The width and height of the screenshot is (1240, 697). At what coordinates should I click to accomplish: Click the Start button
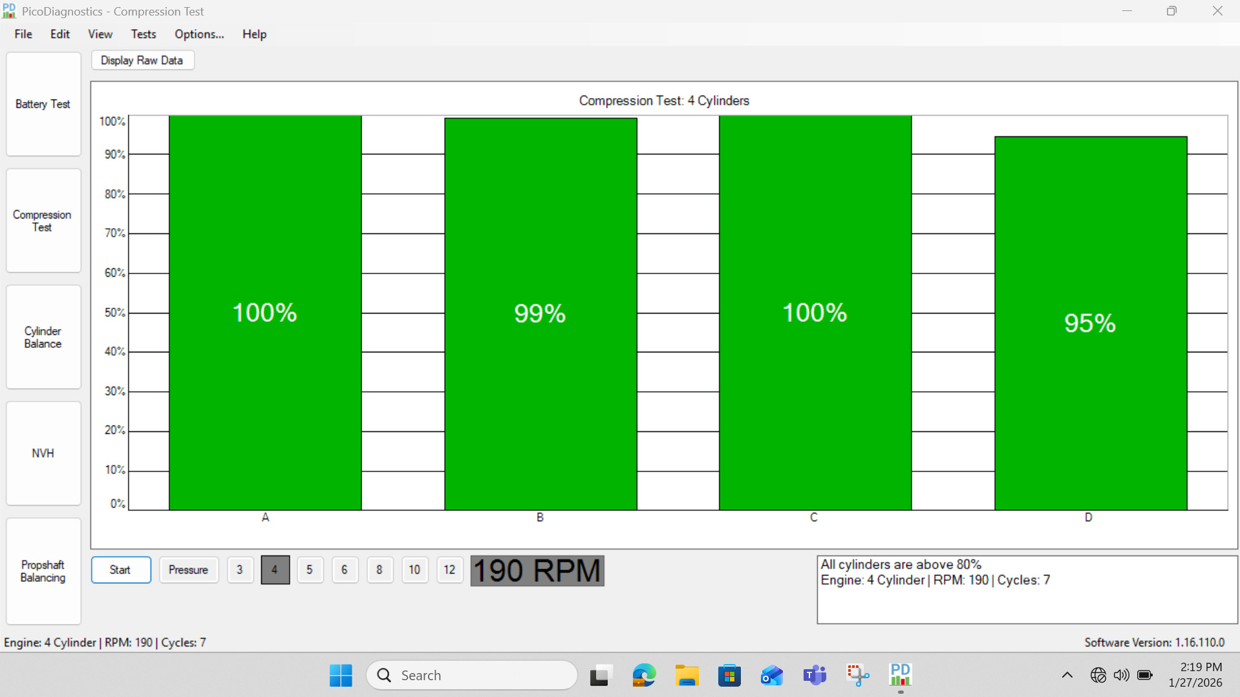pos(121,570)
